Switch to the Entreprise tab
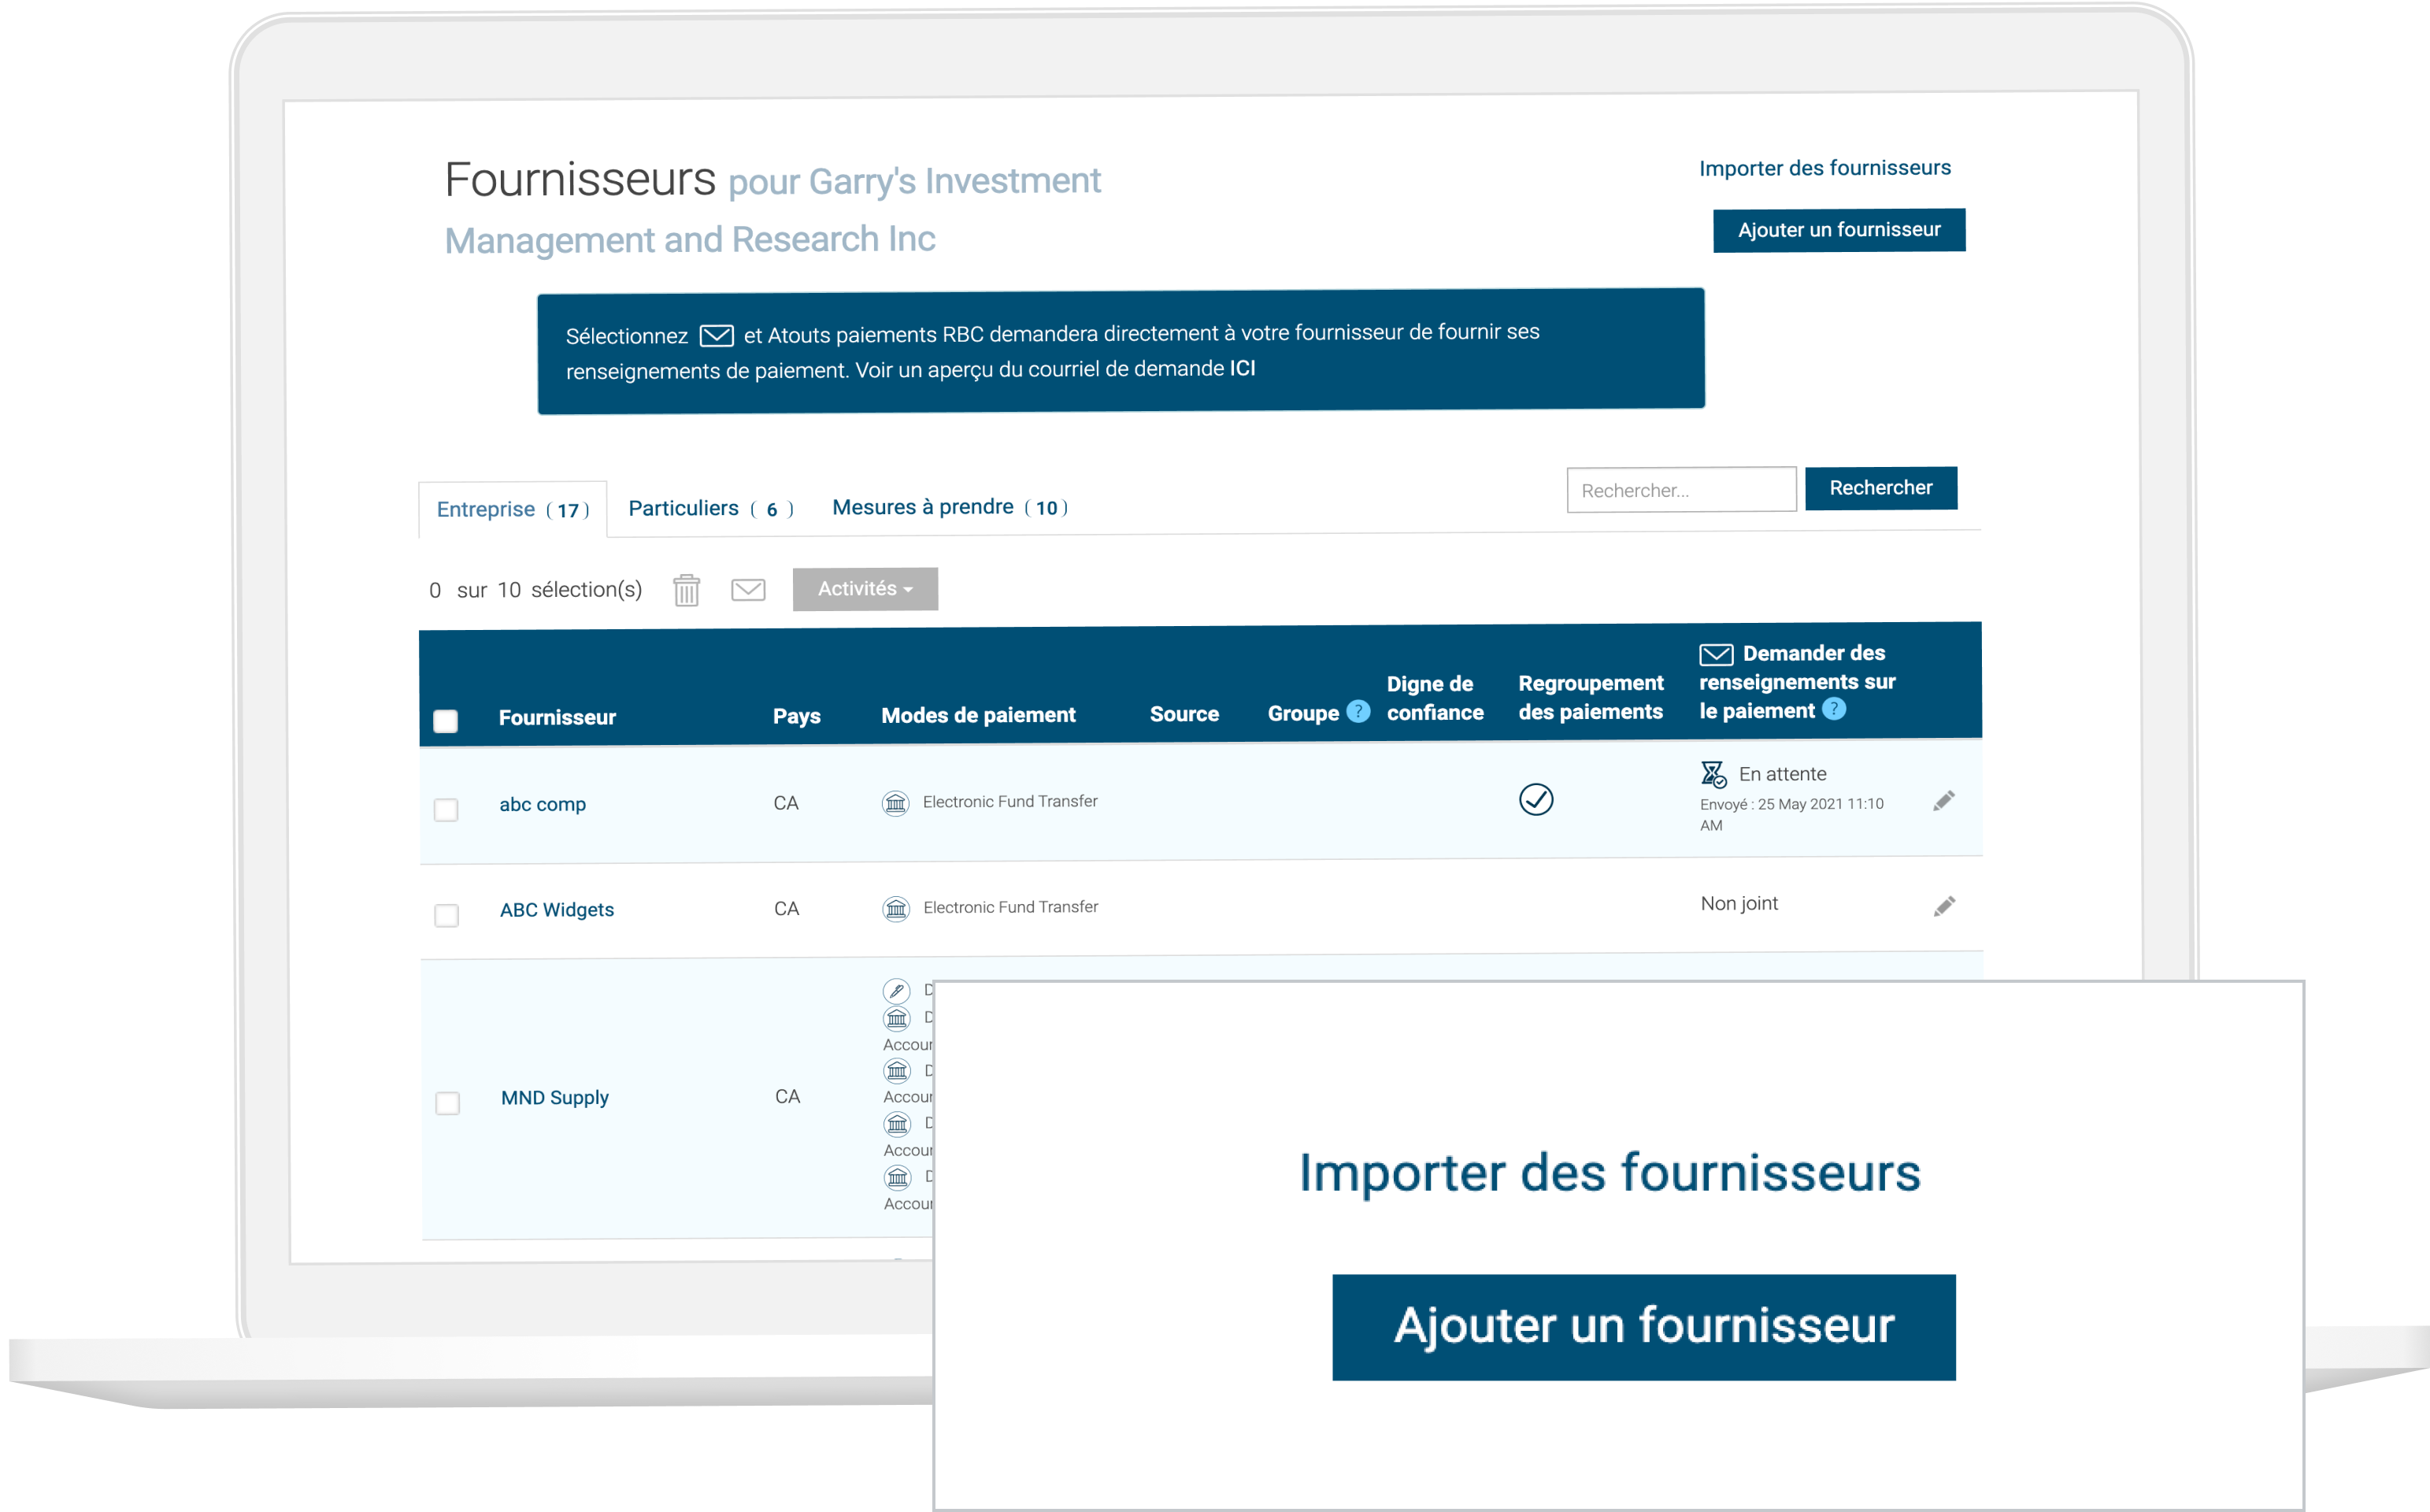This screenshot has height=1512, width=2430. tap(513, 510)
